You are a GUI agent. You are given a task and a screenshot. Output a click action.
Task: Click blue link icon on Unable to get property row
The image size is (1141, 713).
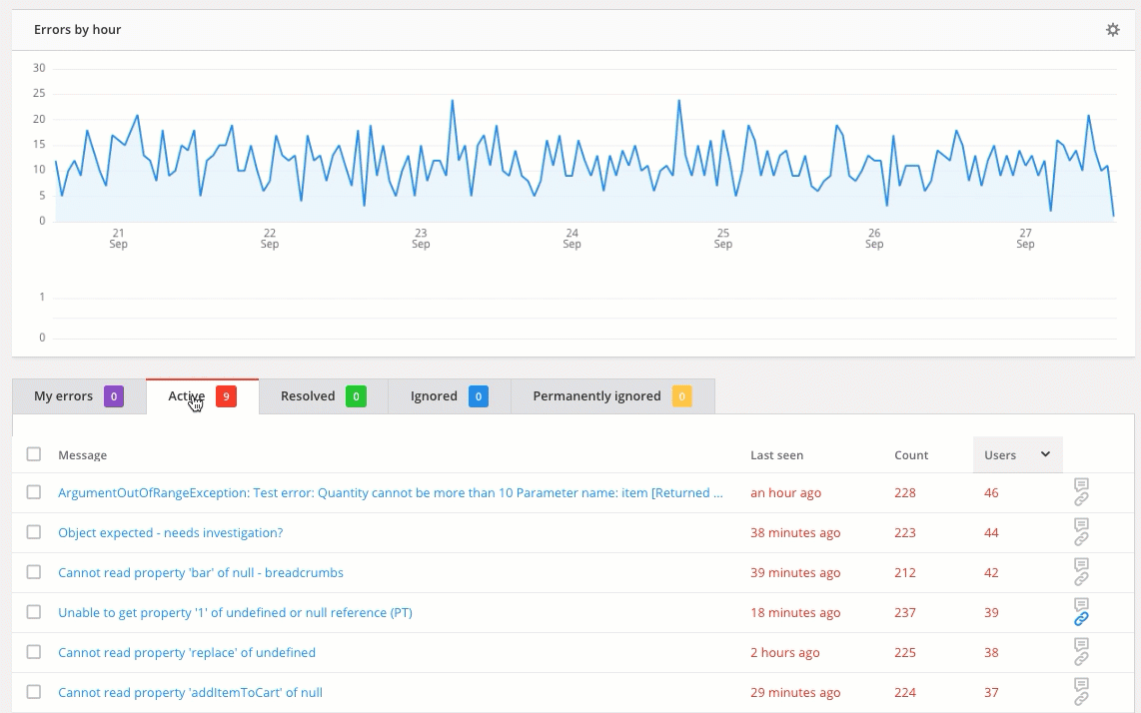coord(1081,619)
